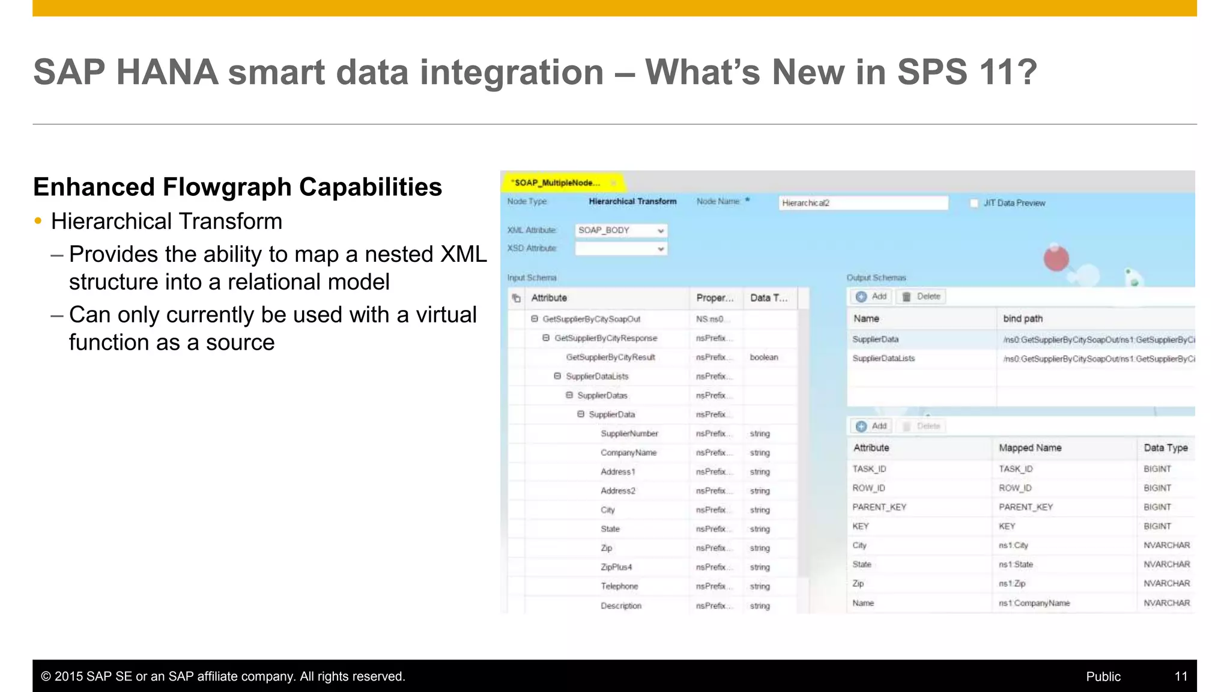
Task: Collapse the SupplierDataLists node
Action: click(x=557, y=376)
